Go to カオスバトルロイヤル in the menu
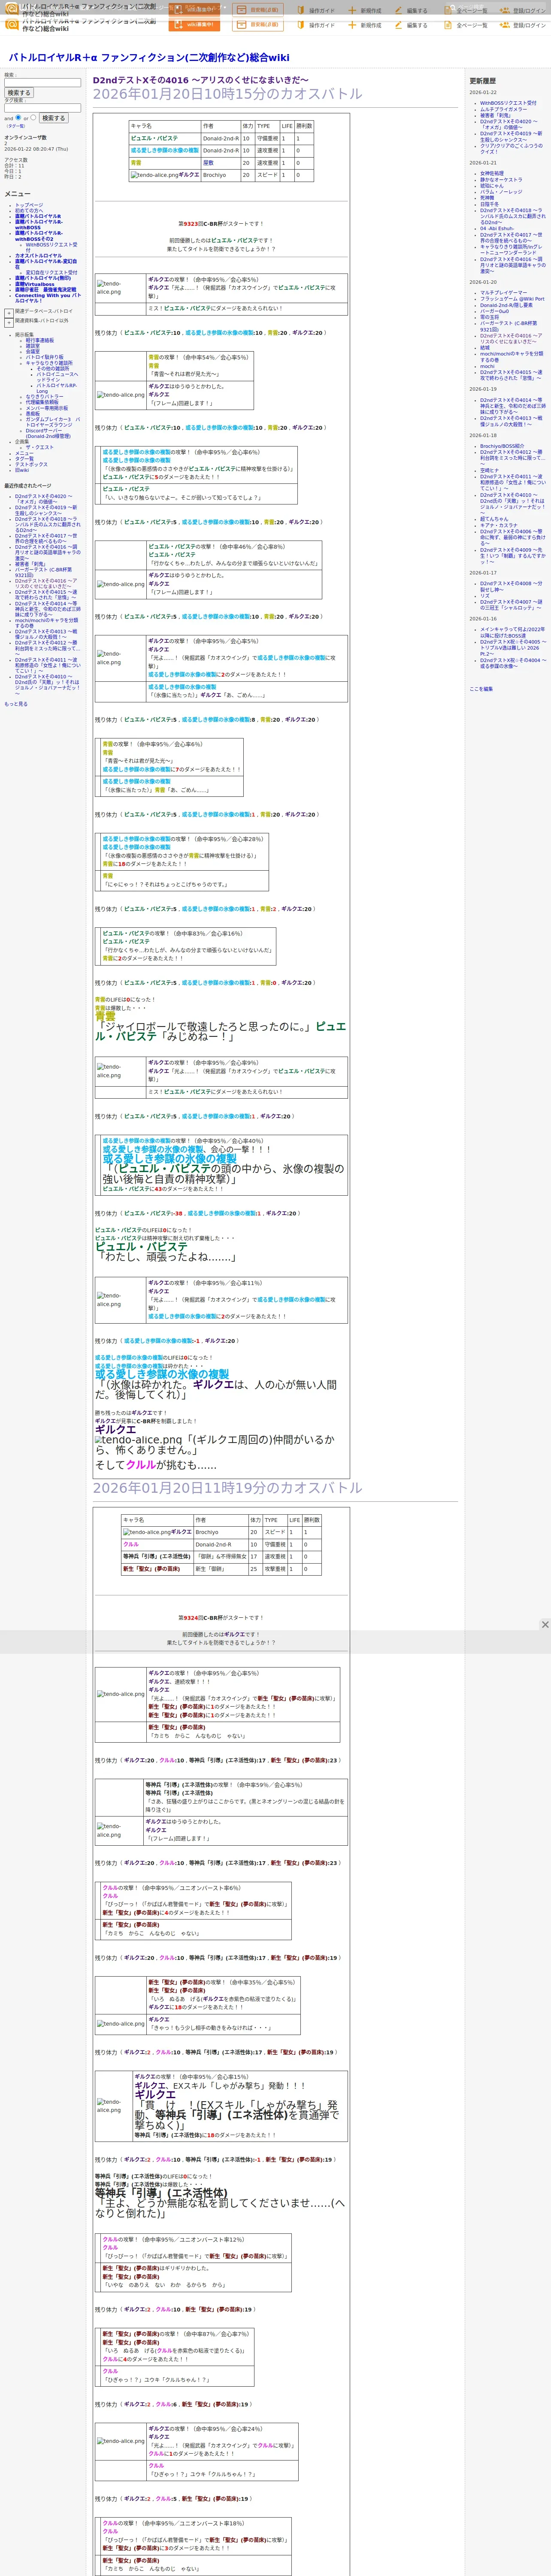The width and height of the screenshot is (551, 2576). pyautogui.click(x=38, y=256)
